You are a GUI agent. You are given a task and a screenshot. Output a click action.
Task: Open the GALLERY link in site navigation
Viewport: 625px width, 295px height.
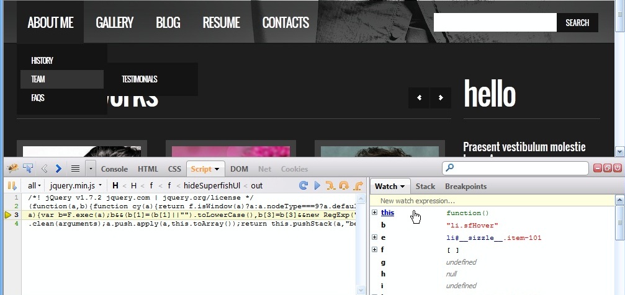pos(114,23)
